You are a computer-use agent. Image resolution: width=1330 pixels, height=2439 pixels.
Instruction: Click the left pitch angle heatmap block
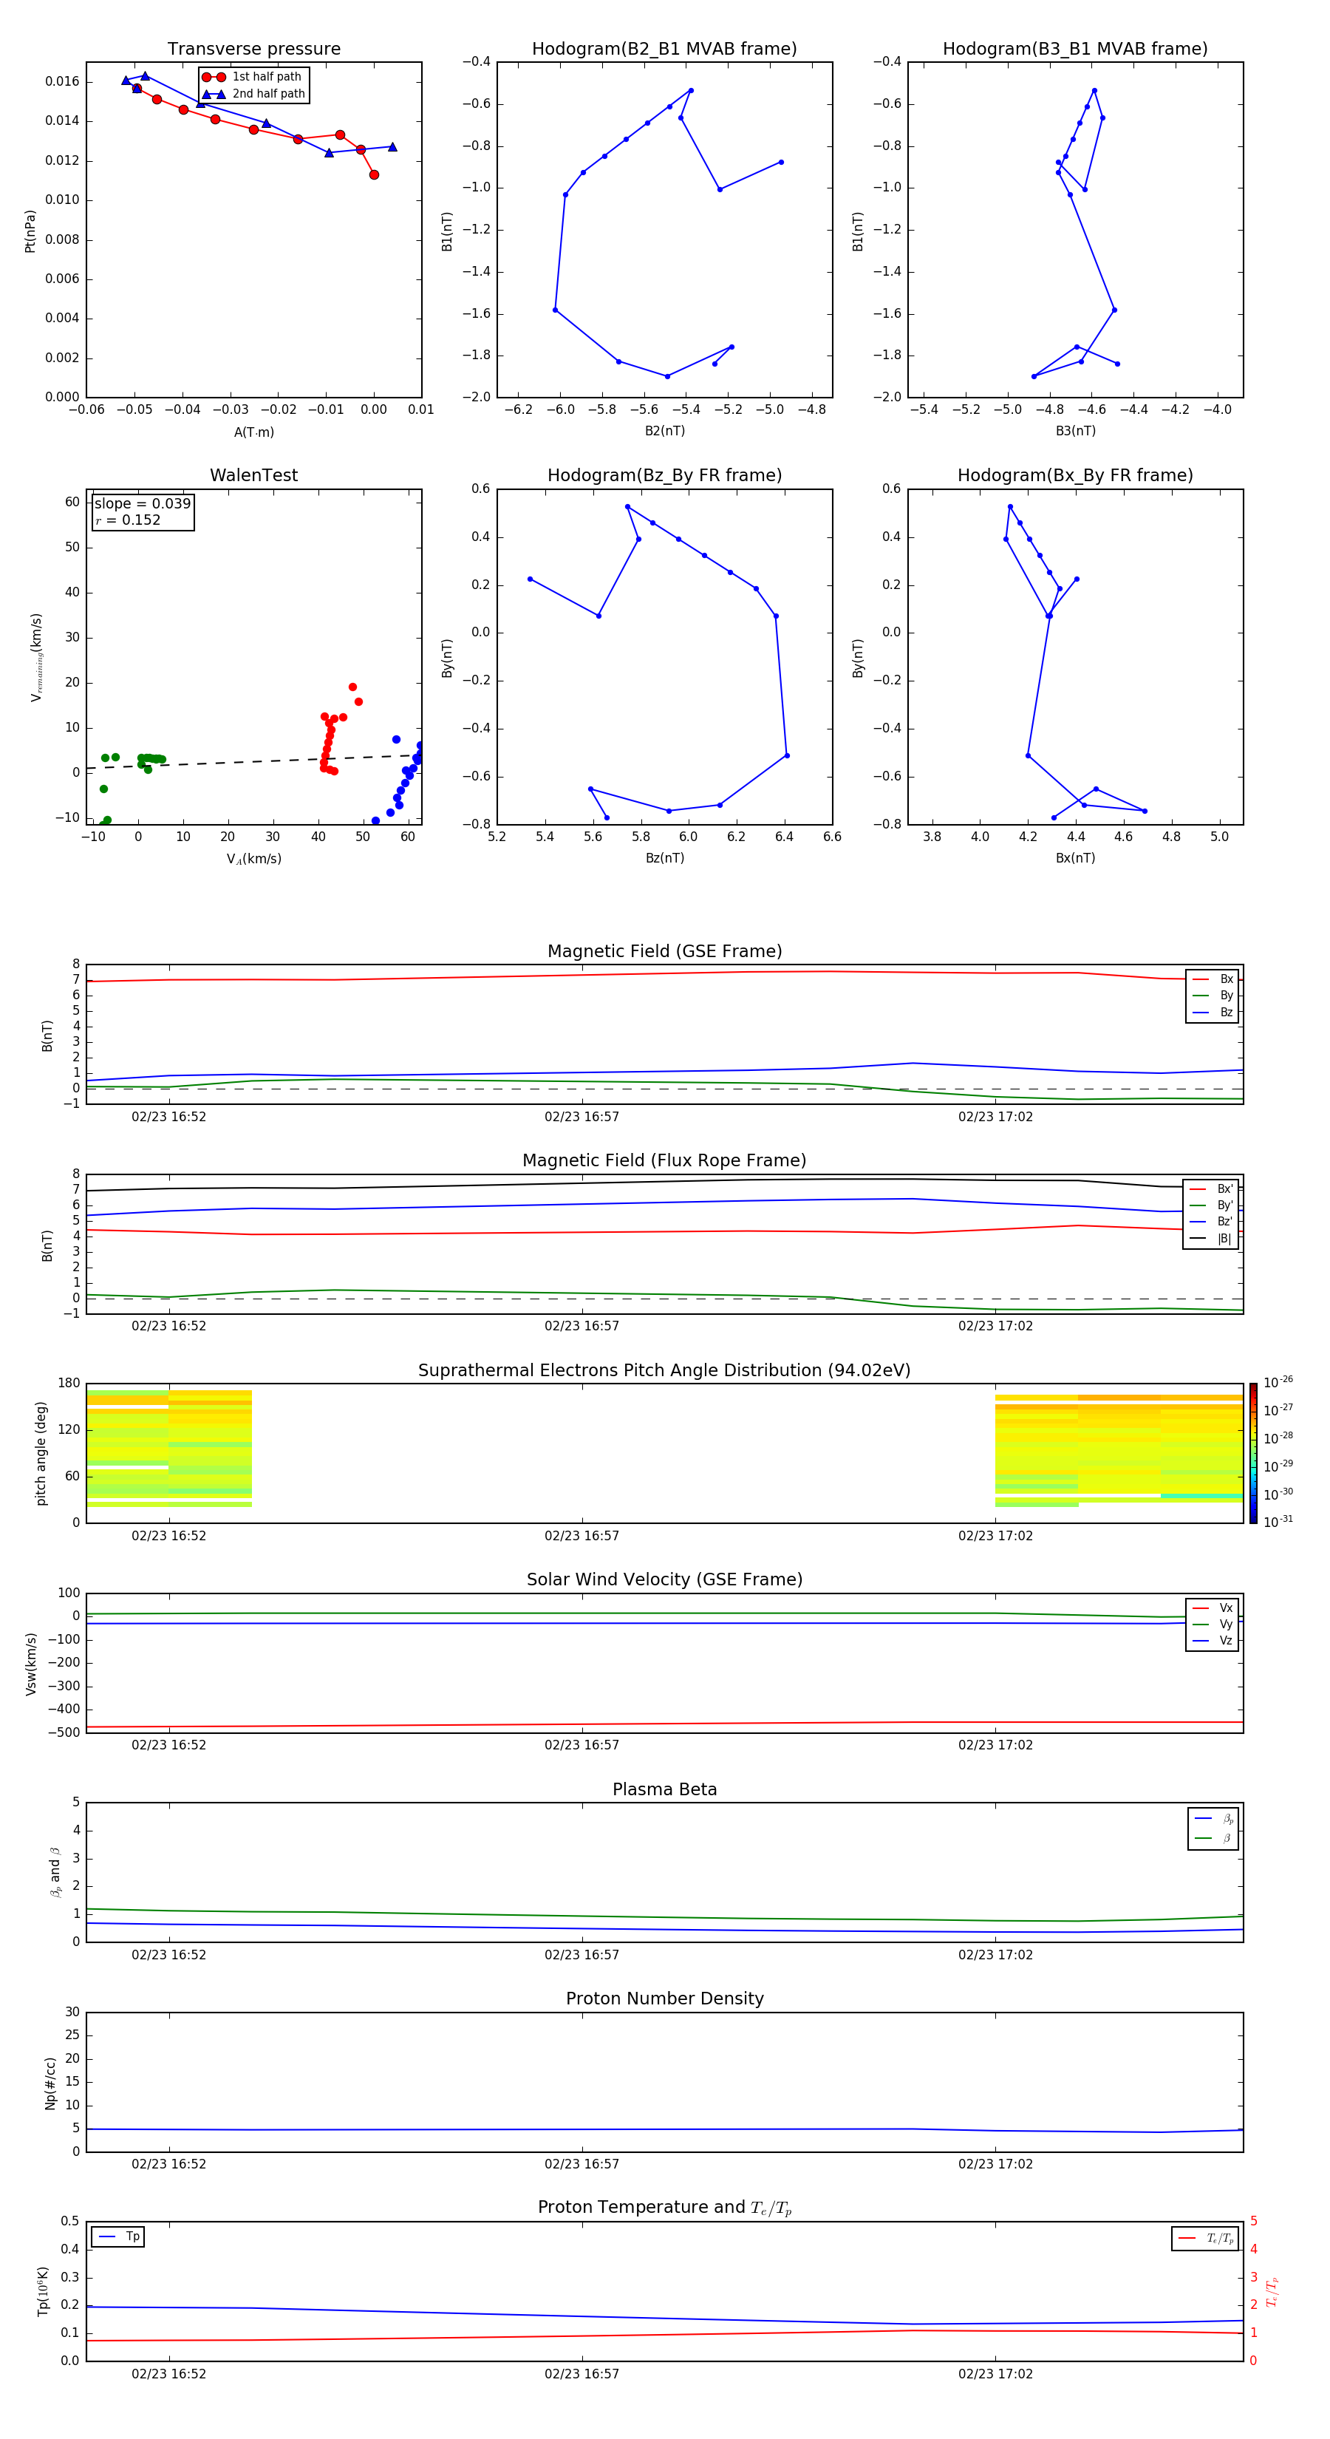click(168, 1449)
